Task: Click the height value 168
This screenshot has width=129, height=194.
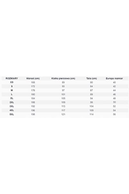Action: [x=33, y=82]
